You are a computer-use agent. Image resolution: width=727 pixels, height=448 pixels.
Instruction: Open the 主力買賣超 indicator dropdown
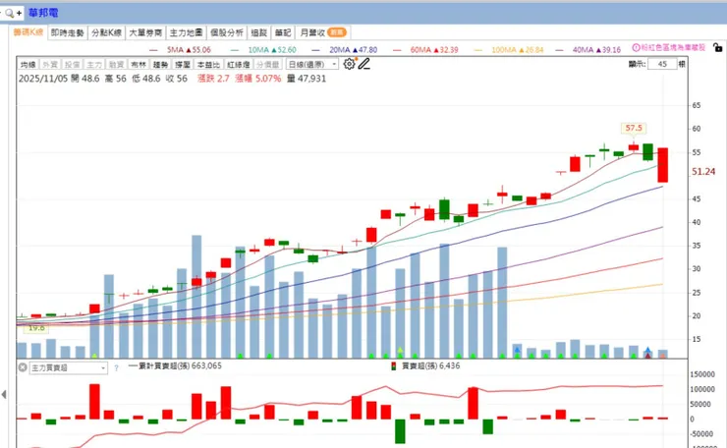point(69,367)
